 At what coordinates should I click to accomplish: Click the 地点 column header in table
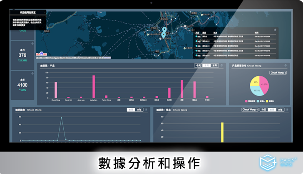pyautogui.click(x=215, y=33)
